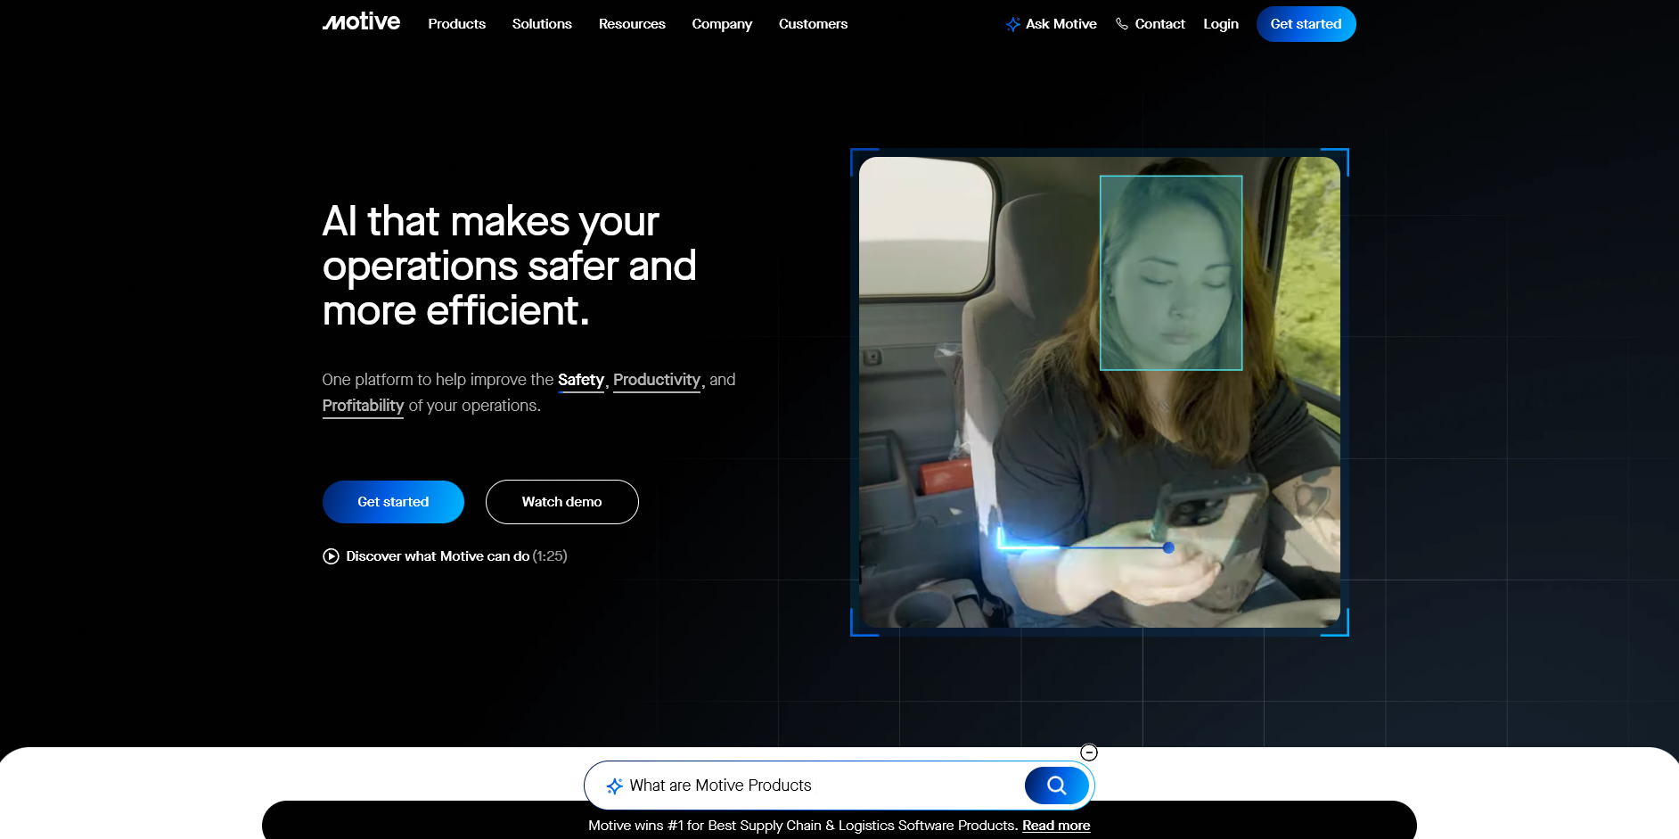The width and height of the screenshot is (1679, 839).
Task: Click the Ask Motive sparkle icon
Action: pos(1013,24)
